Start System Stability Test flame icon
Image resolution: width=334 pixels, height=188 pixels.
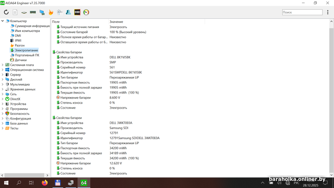pyautogui.click(x=51, y=12)
